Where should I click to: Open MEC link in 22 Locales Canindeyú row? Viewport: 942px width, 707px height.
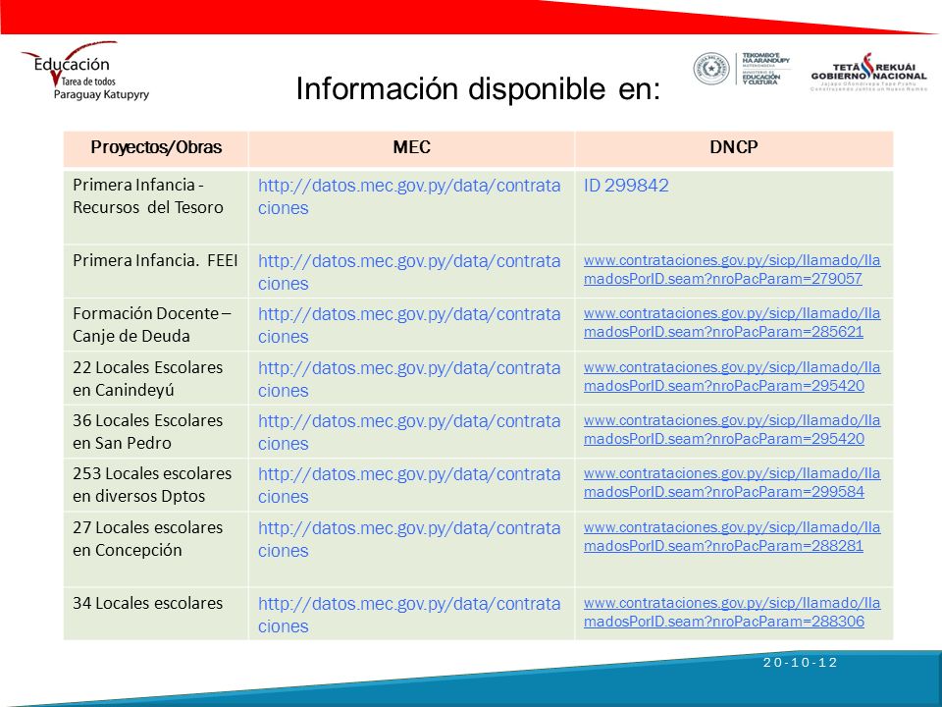(x=409, y=379)
